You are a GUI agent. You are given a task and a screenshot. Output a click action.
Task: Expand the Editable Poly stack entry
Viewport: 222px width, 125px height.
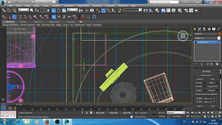[x=196, y=42]
